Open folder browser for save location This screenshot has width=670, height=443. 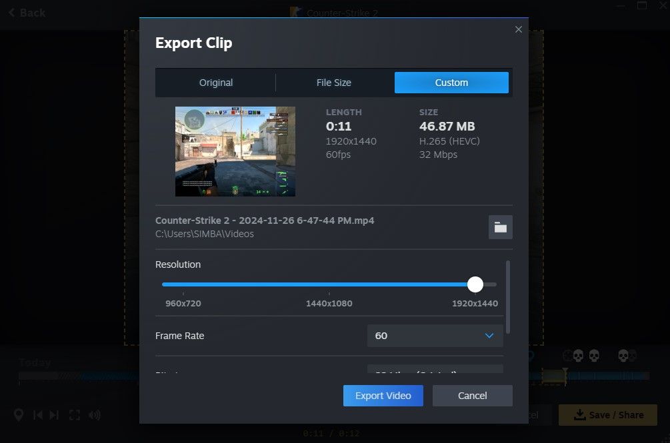501,227
